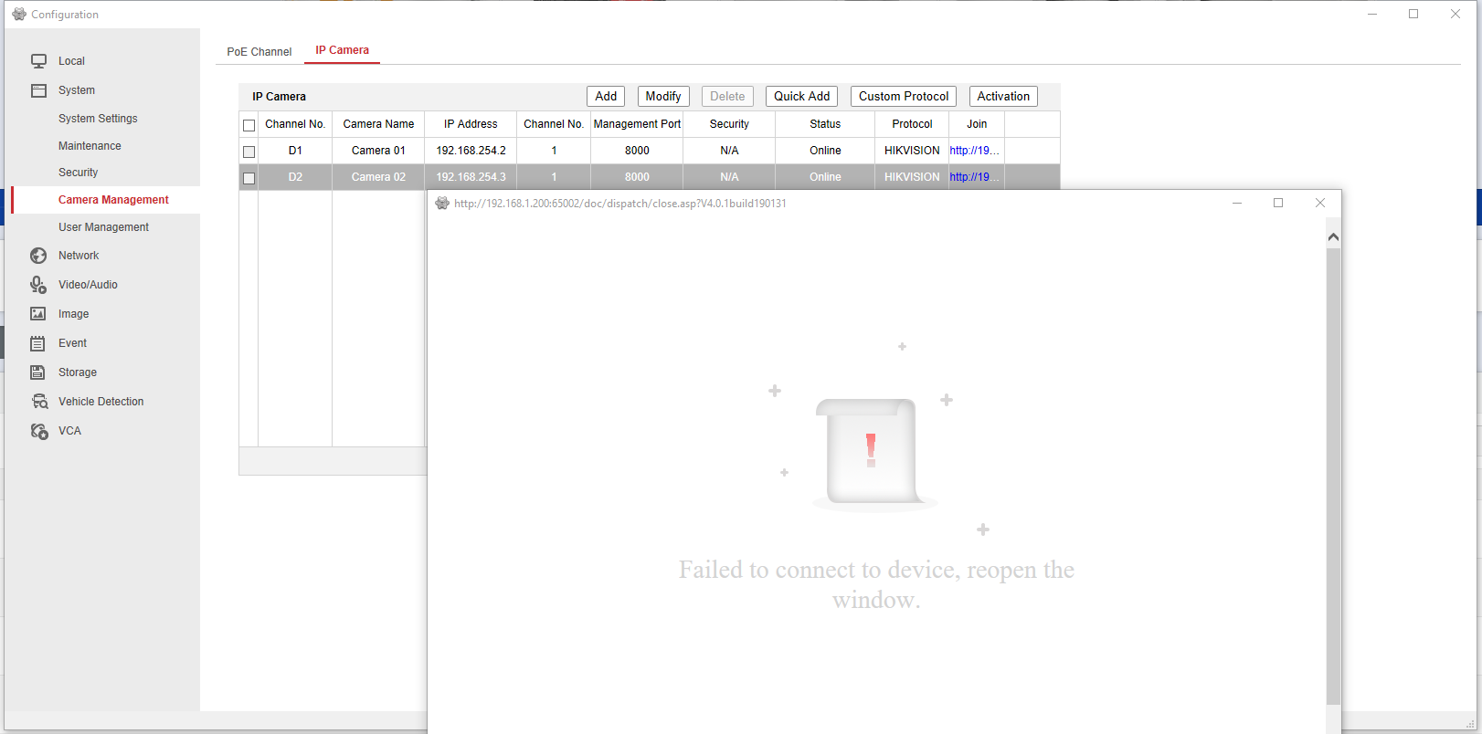1482x734 pixels.
Task: Click the Quick Add button
Action: 802,97
